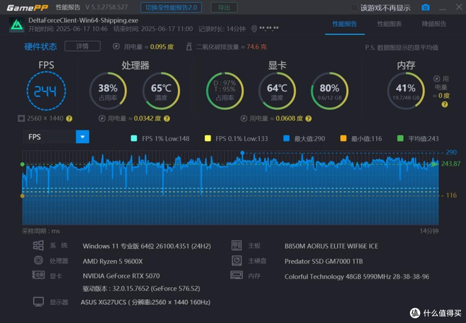Screen dimensions: 466x323
Task: Click the NVIDIA GeForce RTX 5070 text
Action: coord(121,276)
